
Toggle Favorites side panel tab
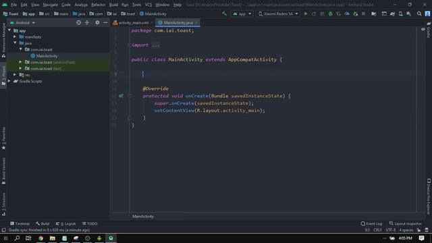[x=3, y=138]
